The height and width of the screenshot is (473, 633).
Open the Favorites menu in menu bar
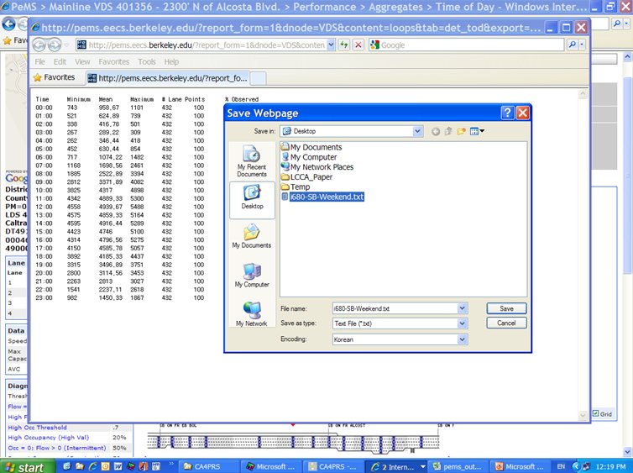[x=113, y=61]
